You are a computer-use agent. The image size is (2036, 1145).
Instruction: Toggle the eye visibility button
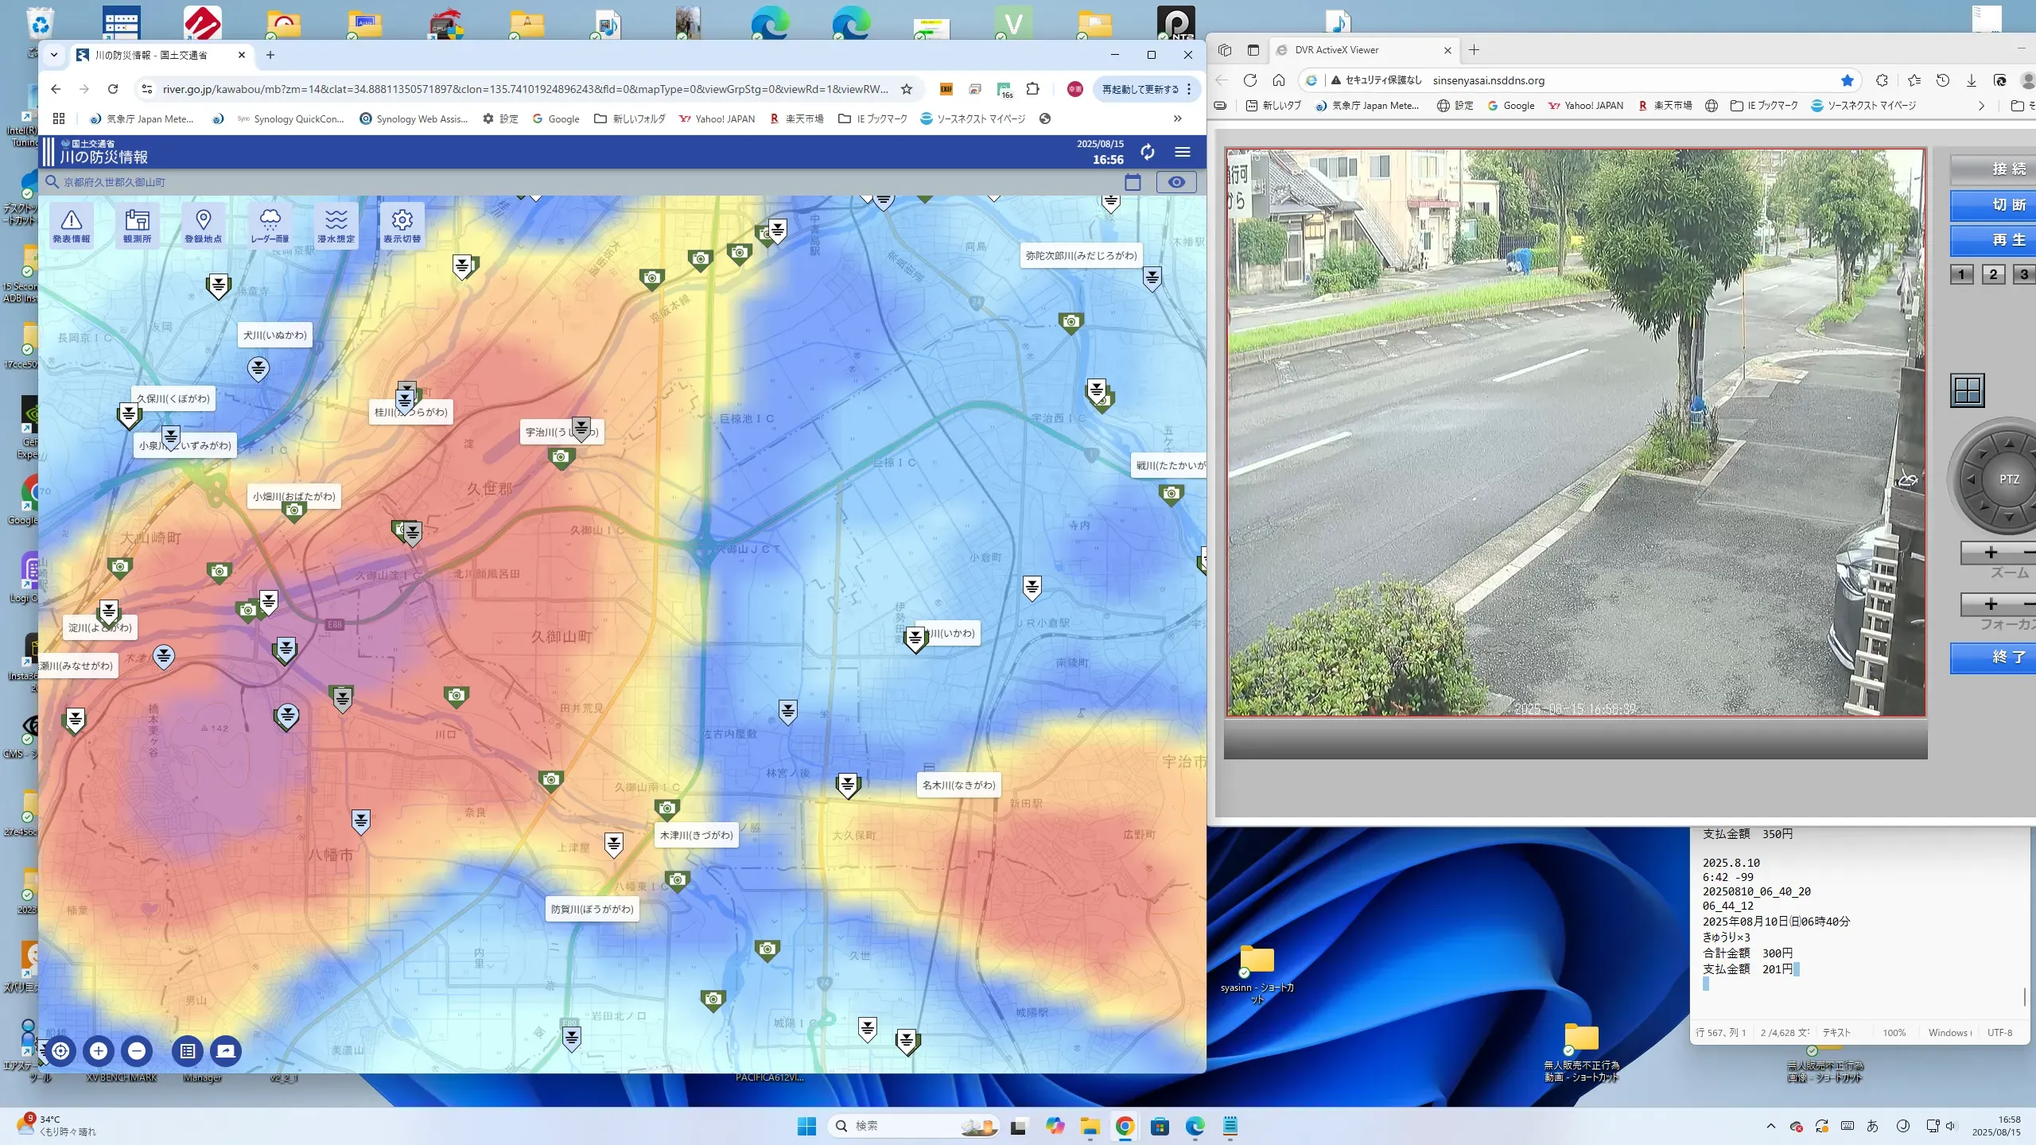(1175, 182)
